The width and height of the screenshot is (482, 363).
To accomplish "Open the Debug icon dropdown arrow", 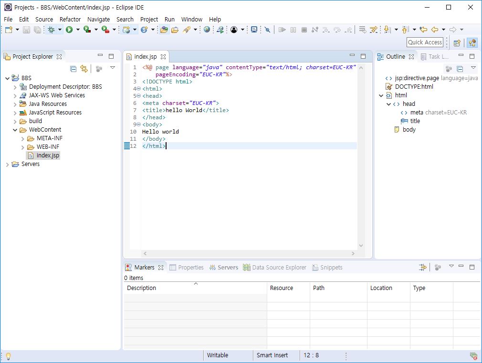I will [60, 30].
